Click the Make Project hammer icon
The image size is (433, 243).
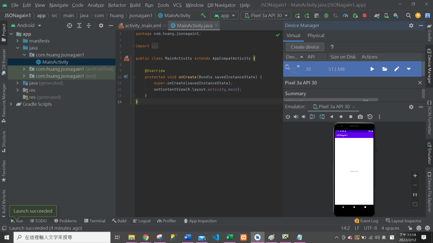203,16
